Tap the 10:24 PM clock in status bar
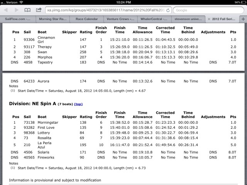The width and height of the screenshot is (247, 185). pos(123,2)
